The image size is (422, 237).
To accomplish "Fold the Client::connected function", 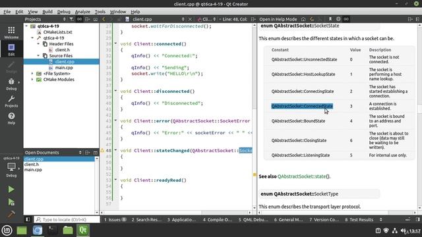I will click(x=116, y=43).
